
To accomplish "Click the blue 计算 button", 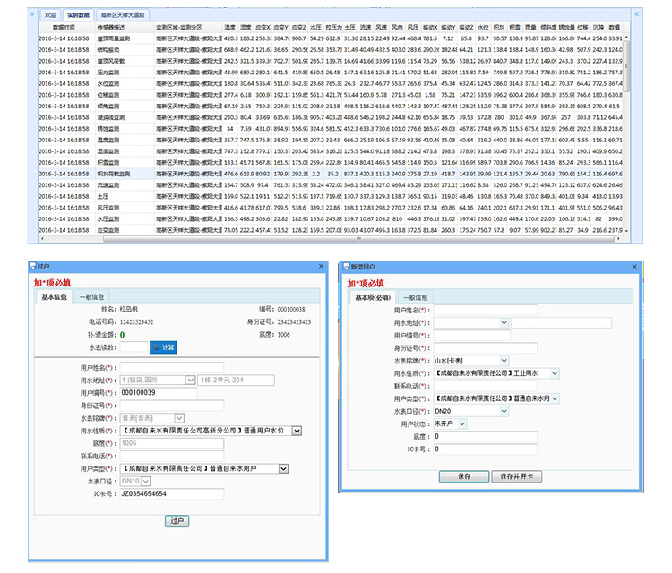I will (x=163, y=347).
